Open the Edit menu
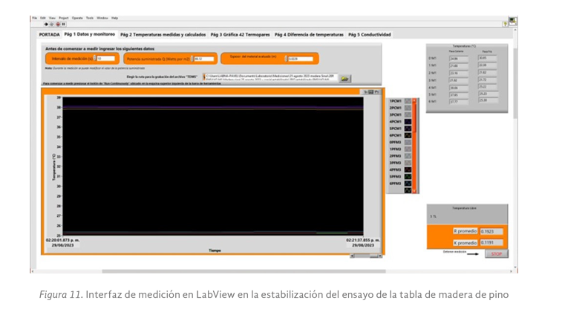The width and height of the screenshot is (565, 318). coord(43,18)
